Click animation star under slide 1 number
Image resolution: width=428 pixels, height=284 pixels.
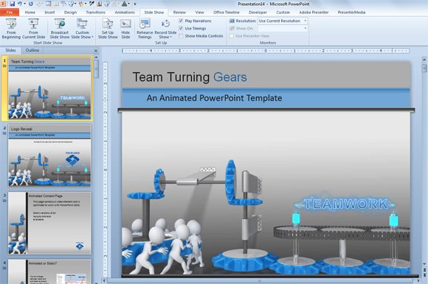[4, 66]
